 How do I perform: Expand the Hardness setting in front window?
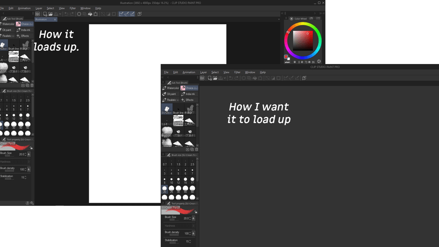193,226
